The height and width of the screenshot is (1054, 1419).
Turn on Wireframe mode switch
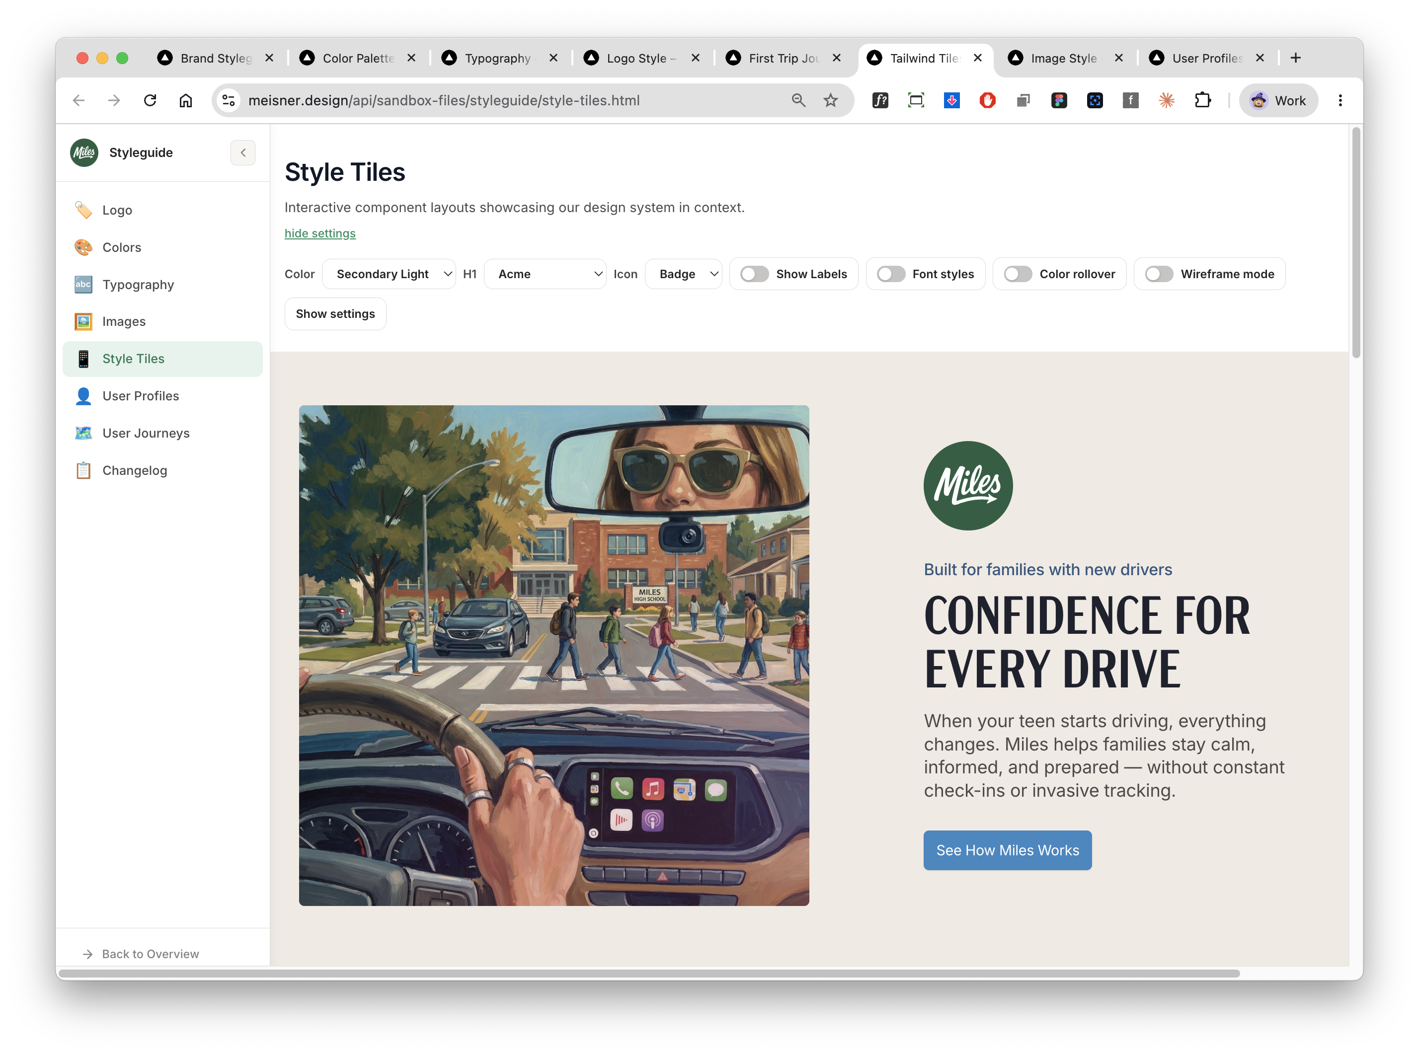pos(1159,274)
